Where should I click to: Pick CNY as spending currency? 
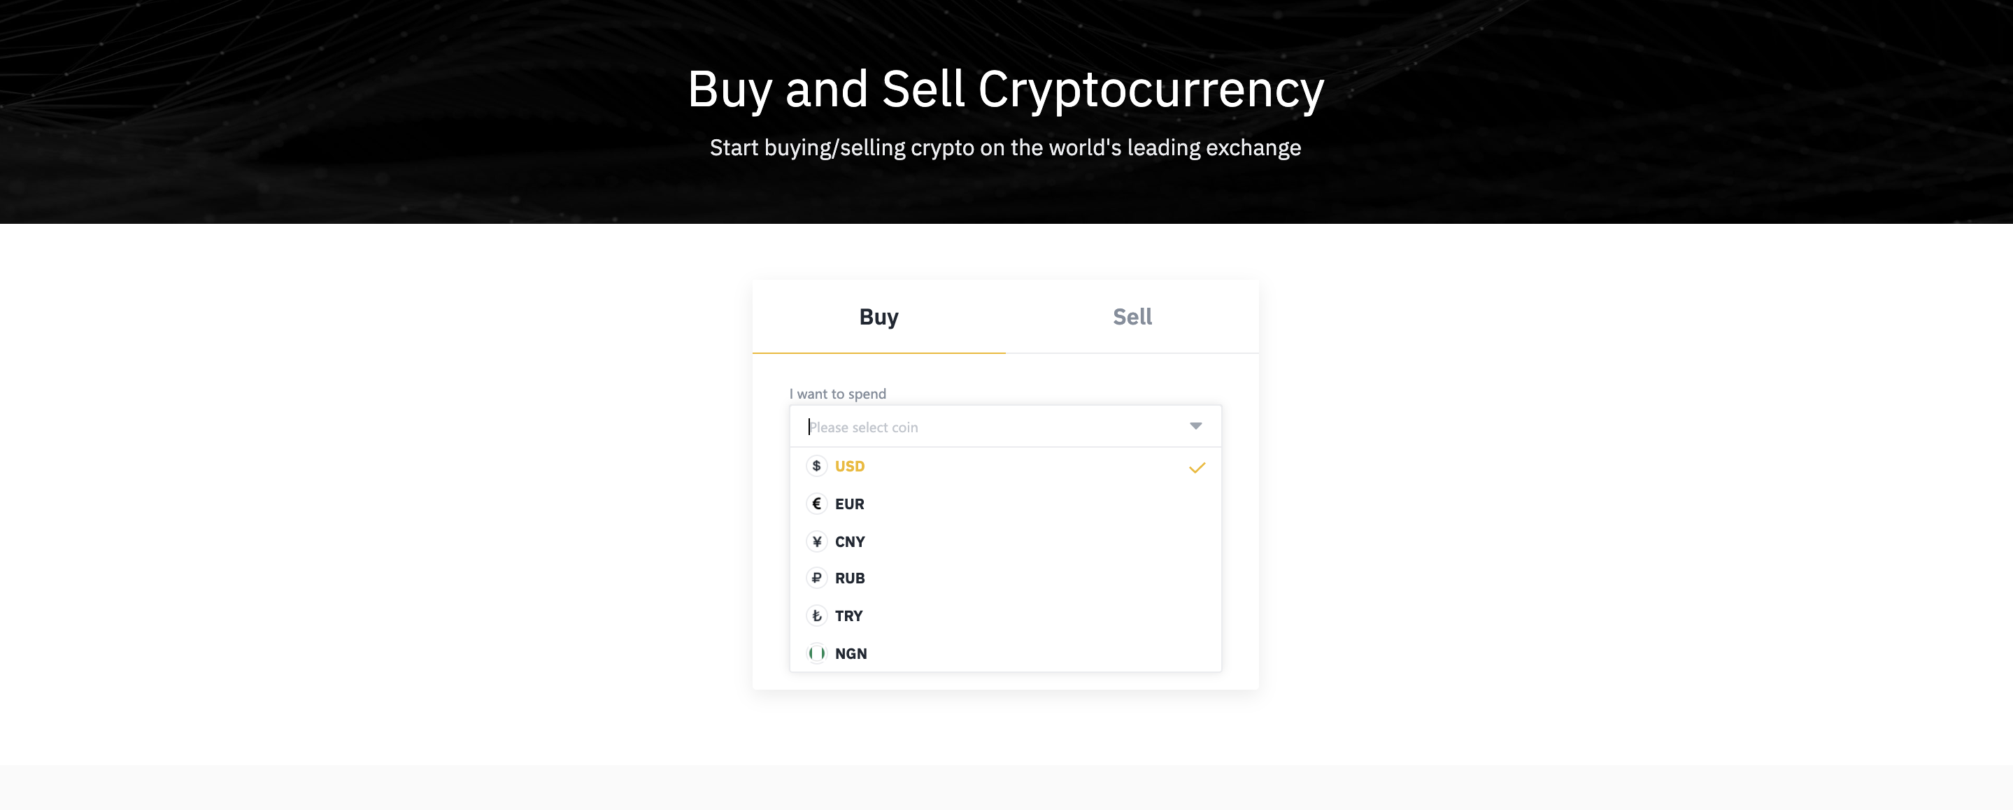[x=1005, y=541]
